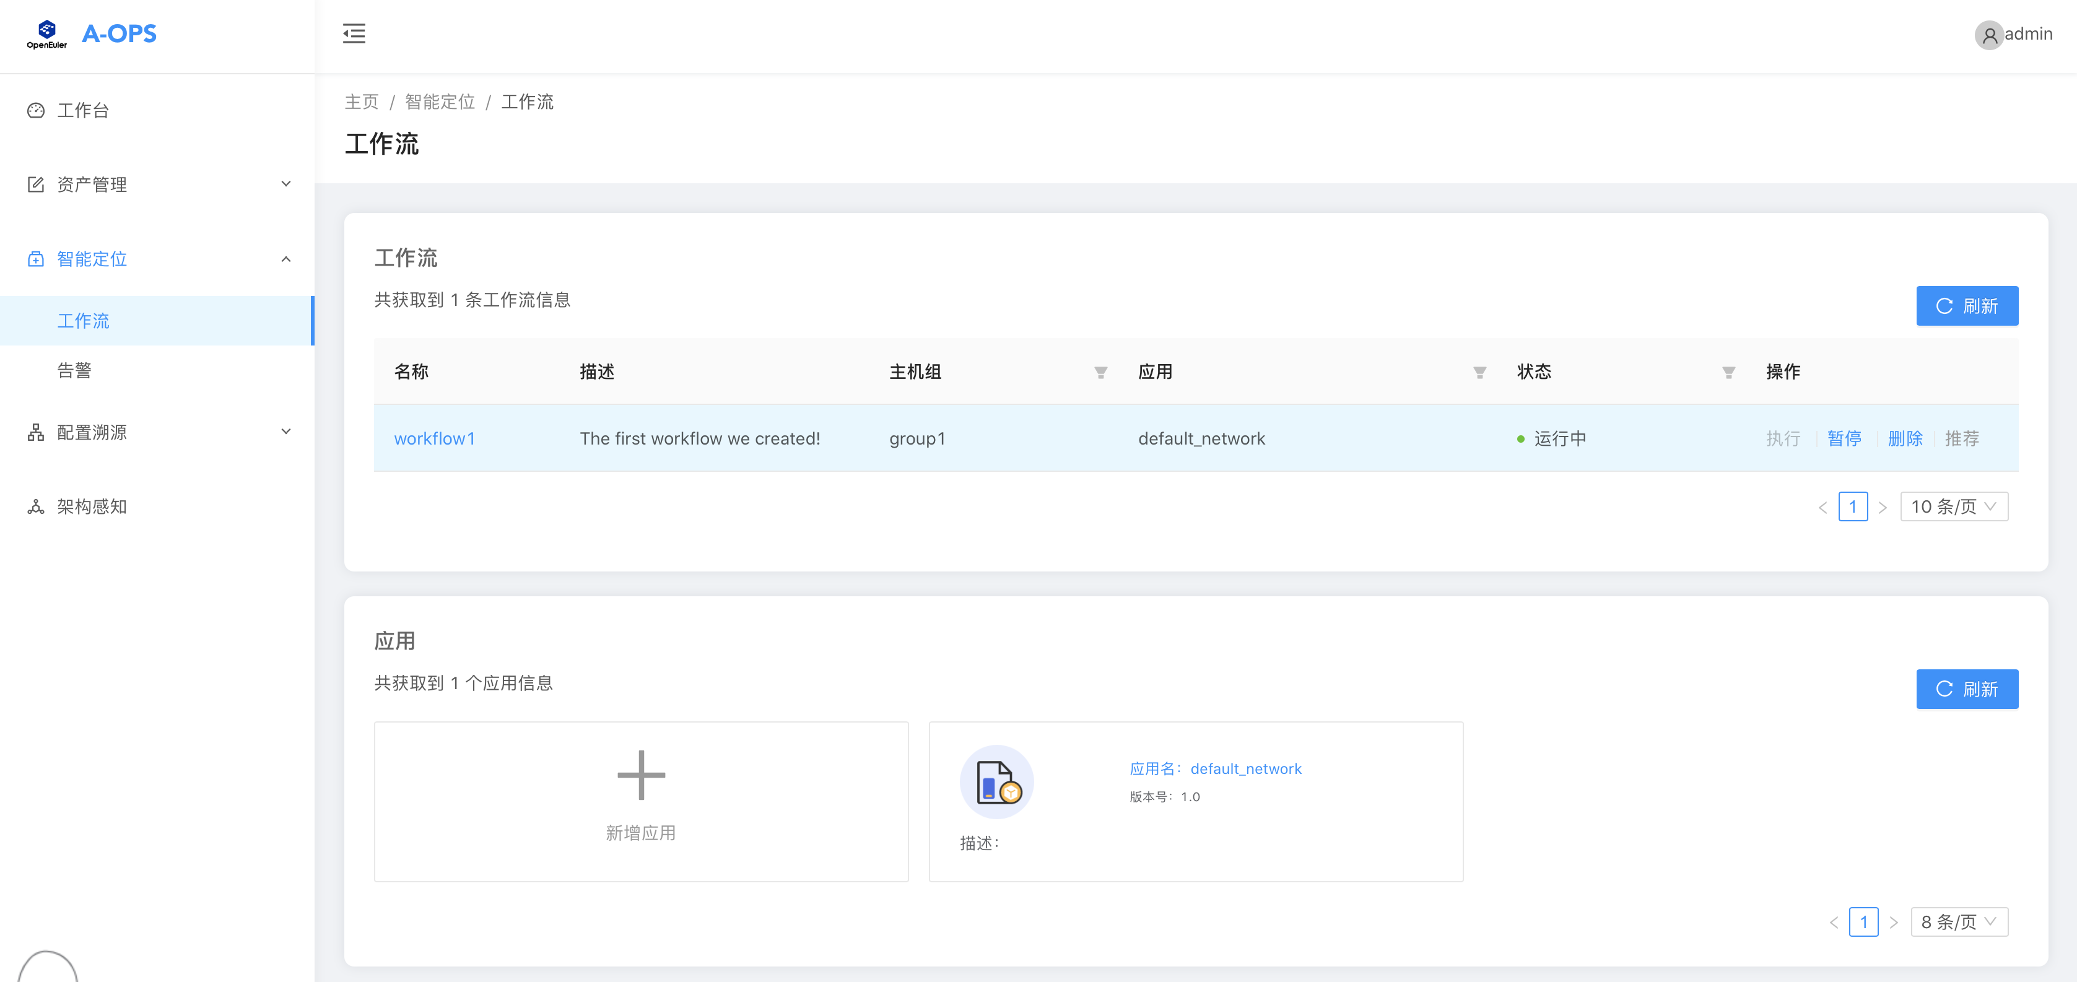Image resolution: width=2077 pixels, height=982 pixels.
Task: Click 暂停 to pause workflow1
Action: (1844, 438)
